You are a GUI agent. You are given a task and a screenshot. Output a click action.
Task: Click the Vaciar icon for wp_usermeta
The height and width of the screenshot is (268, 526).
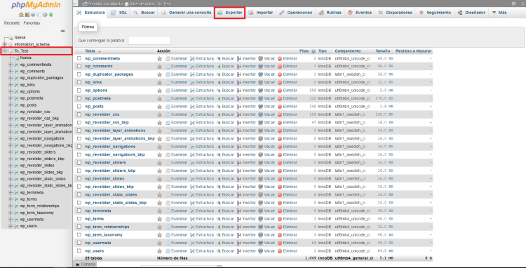261,243
